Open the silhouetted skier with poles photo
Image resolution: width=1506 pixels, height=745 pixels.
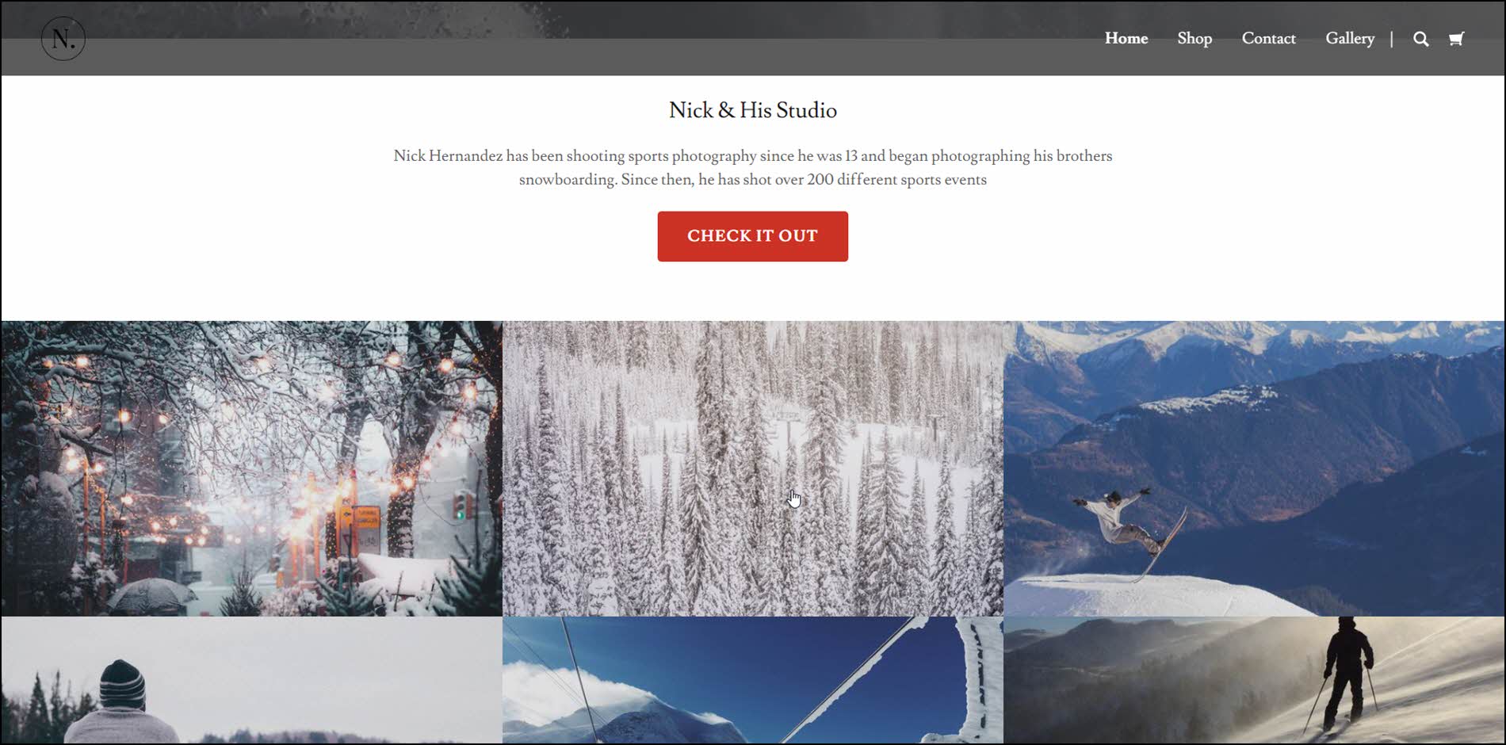[1254, 681]
